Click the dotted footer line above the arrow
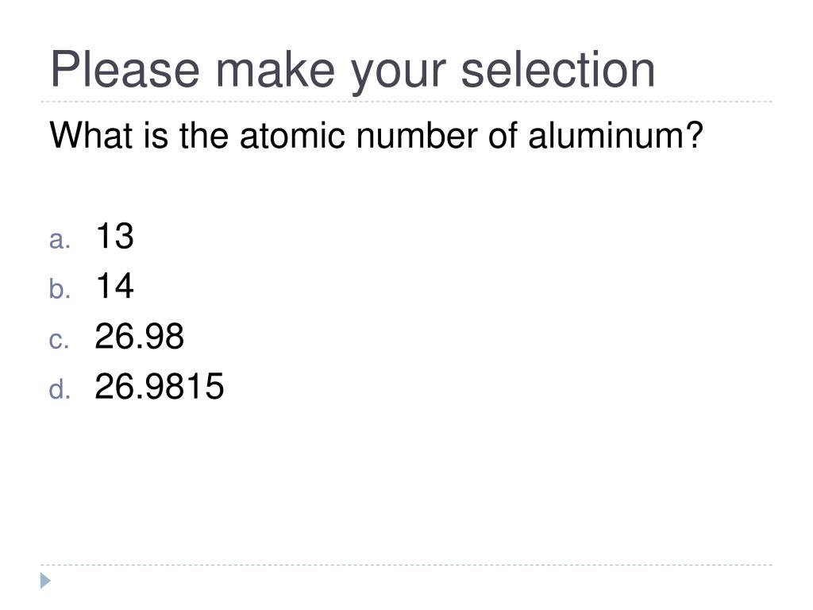The width and height of the screenshot is (813, 610). tap(406, 565)
